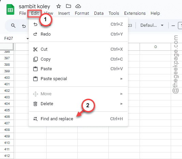This screenshot has width=182, height=159.
Task: Open the name box dropdown arrow
Action: point(27,38)
